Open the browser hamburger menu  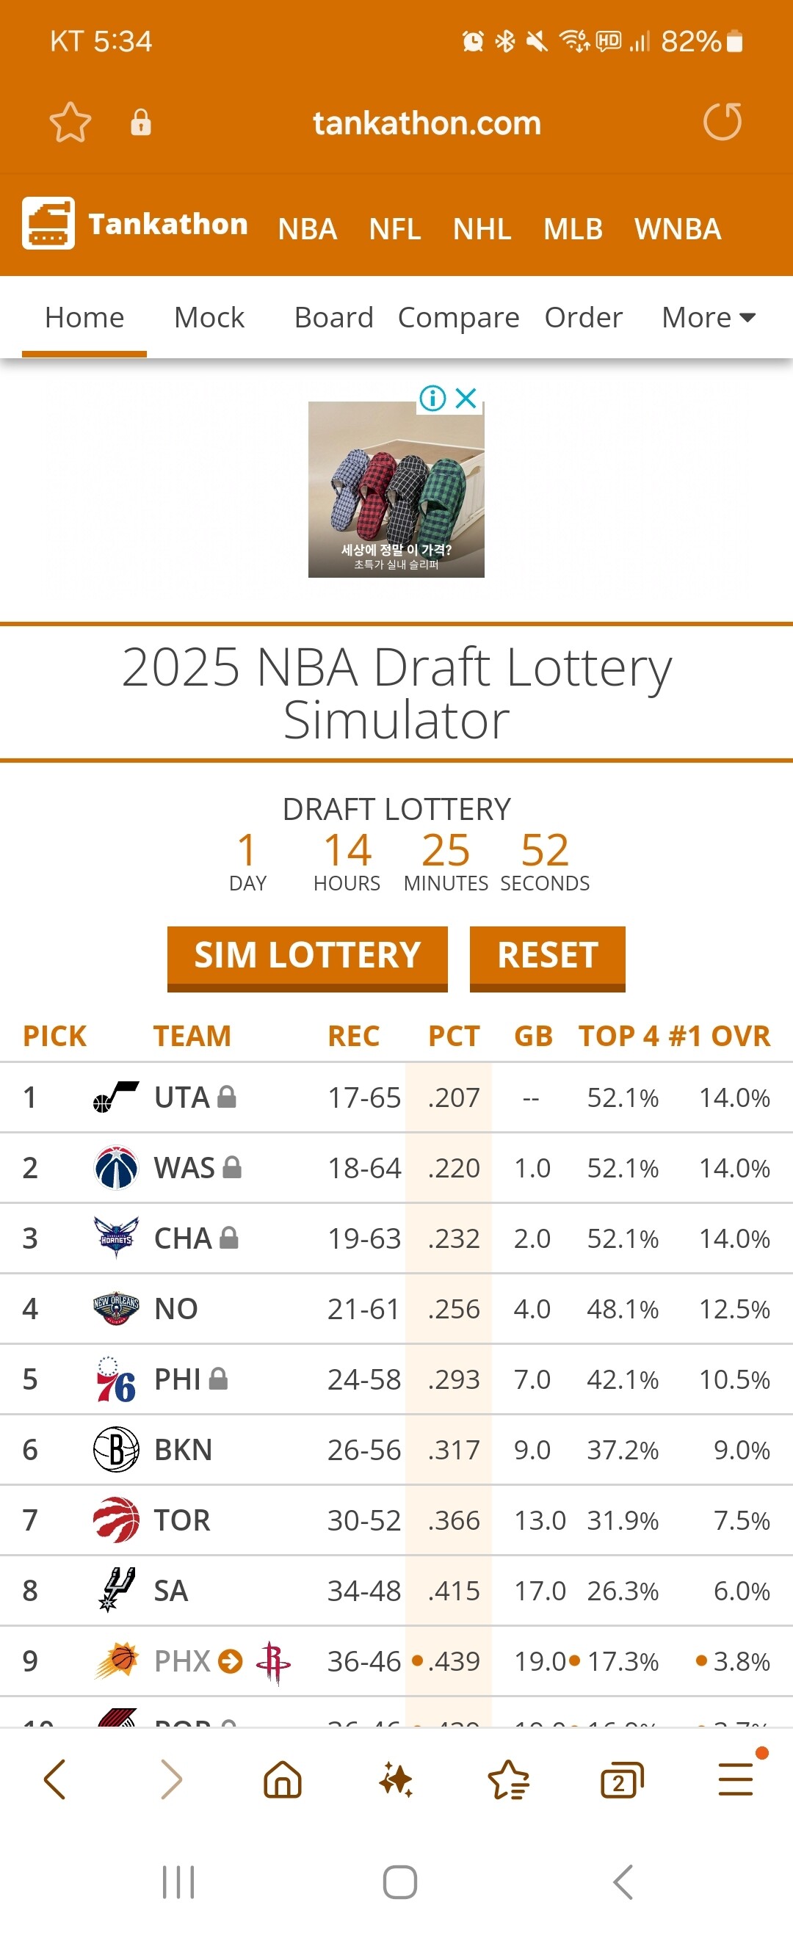tap(736, 1780)
